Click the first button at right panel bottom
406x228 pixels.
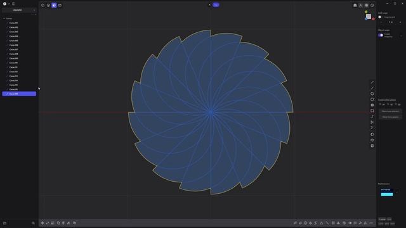[382, 219]
